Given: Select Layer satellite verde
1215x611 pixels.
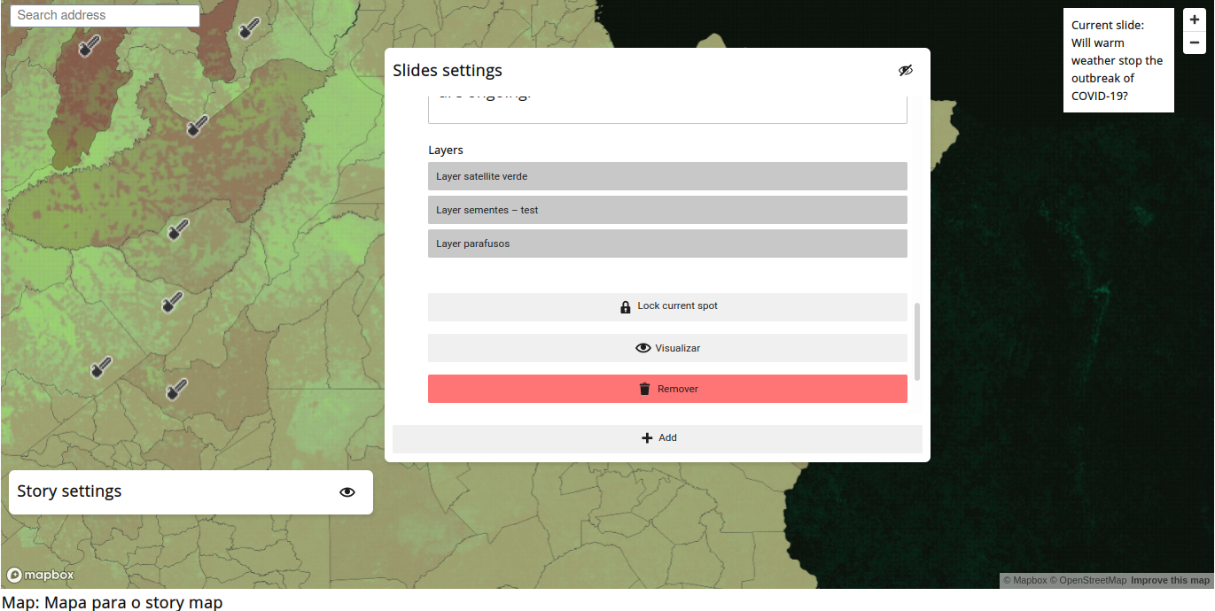Looking at the screenshot, I should click(667, 176).
